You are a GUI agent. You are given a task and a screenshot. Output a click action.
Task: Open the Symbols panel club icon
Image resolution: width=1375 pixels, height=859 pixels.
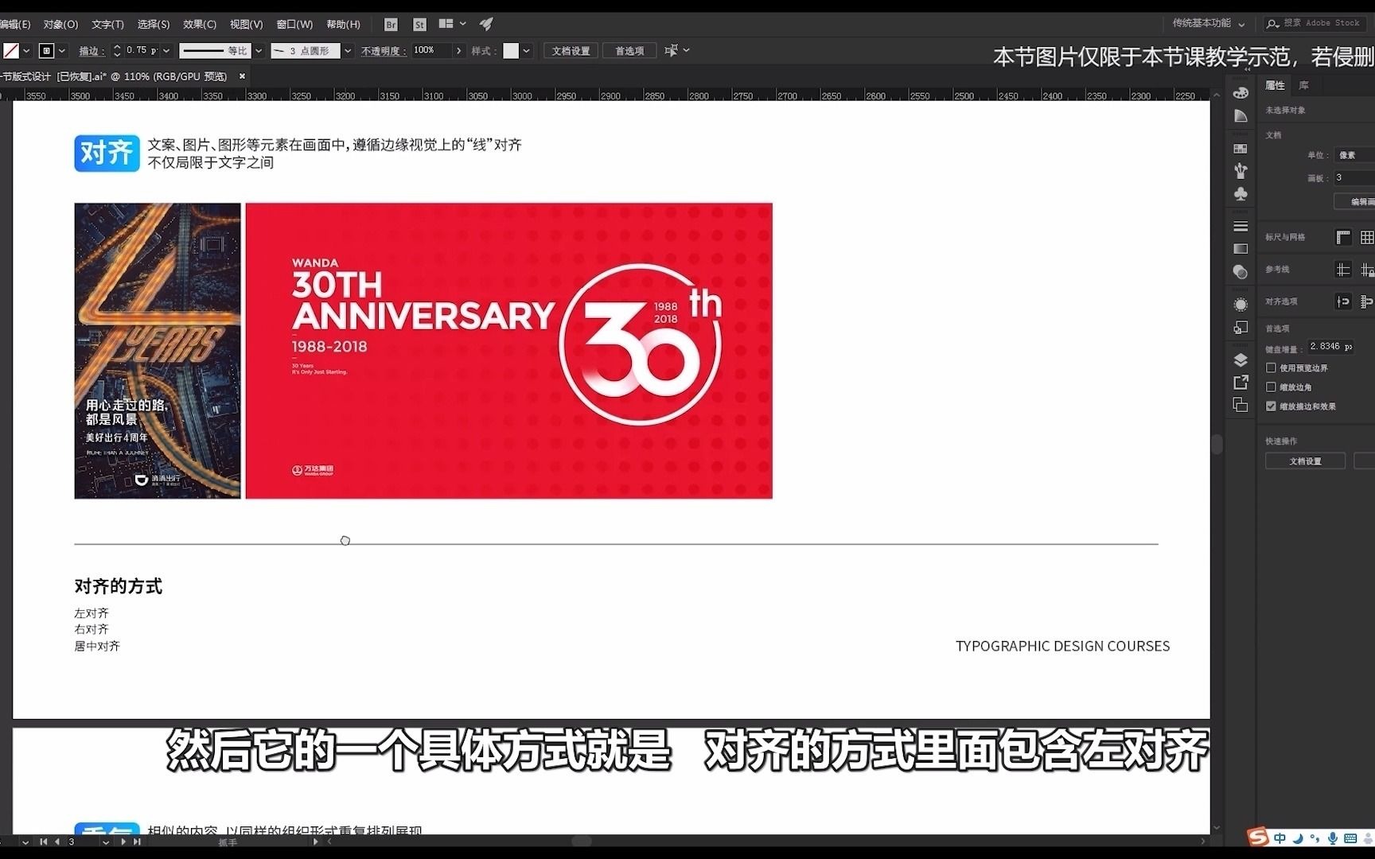[x=1240, y=194]
